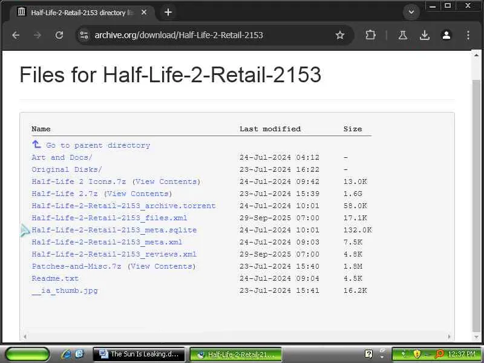This screenshot has height=363, width=484.
Task: Click the vertical scrollbar down arrow
Action: [x=476, y=337]
